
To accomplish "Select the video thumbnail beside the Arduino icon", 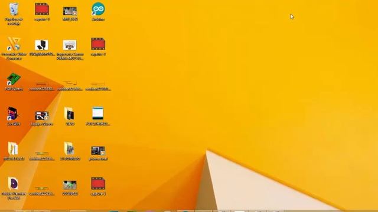I will pyautogui.click(x=70, y=11).
